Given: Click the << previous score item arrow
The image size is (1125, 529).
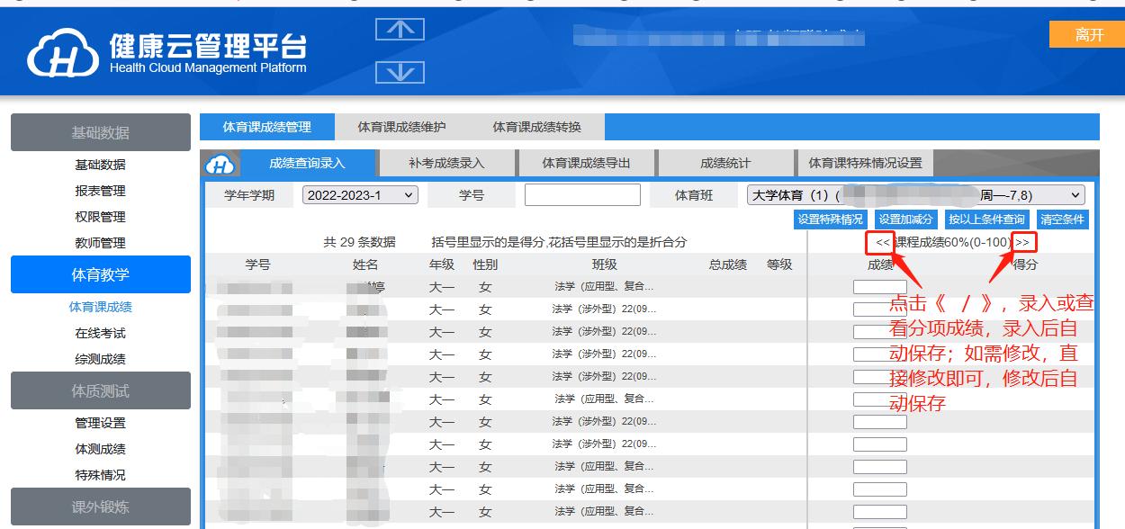Looking at the screenshot, I should [x=882, y=242].
